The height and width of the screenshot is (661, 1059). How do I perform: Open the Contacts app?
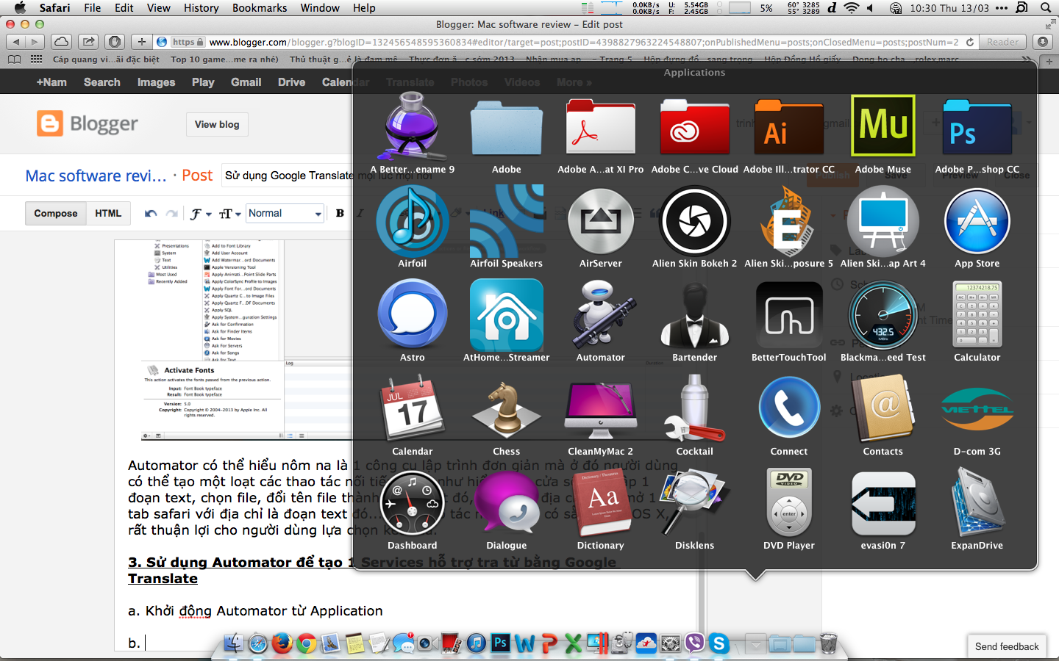click(x=883, y=408)
